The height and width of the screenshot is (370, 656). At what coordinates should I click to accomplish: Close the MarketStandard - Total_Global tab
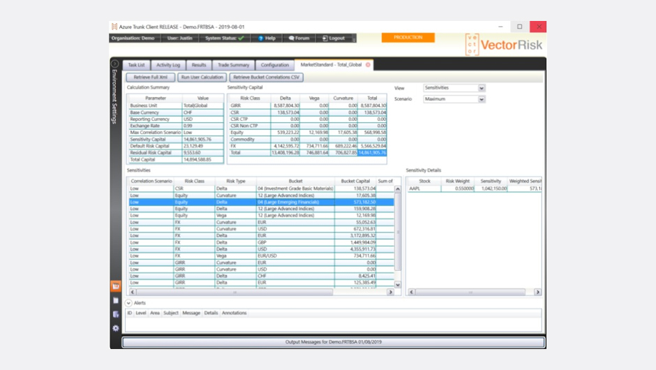coord(368,65)
